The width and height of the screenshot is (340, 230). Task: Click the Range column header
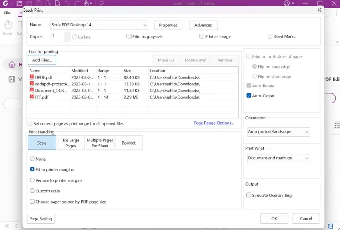(x=109, y=71)
